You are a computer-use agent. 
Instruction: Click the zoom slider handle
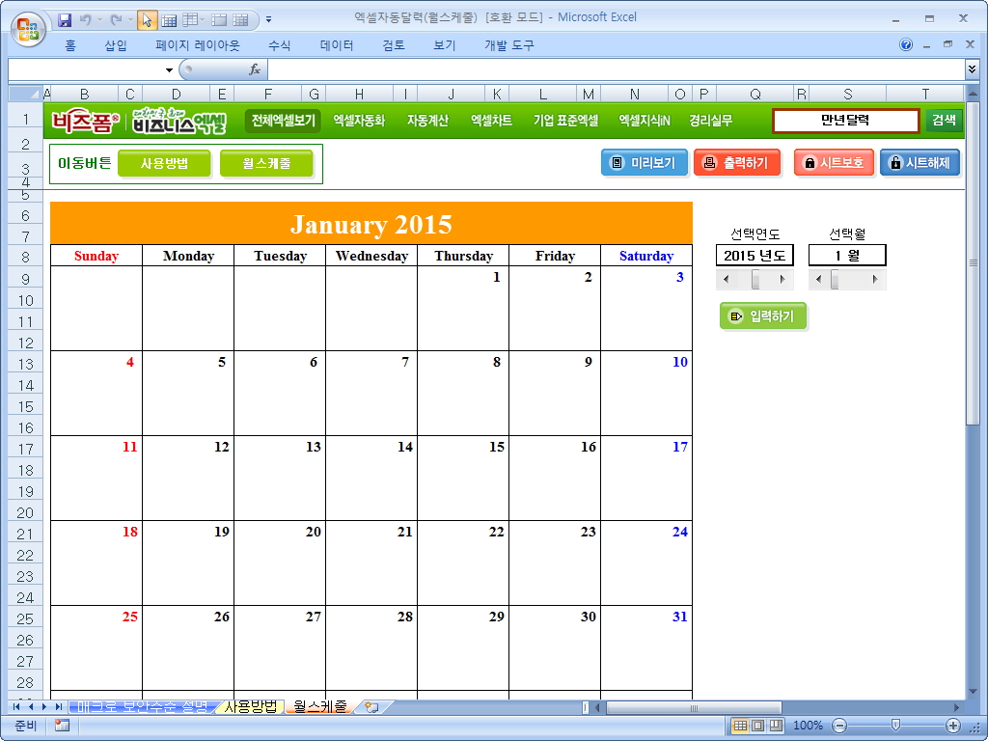(895, 726)
